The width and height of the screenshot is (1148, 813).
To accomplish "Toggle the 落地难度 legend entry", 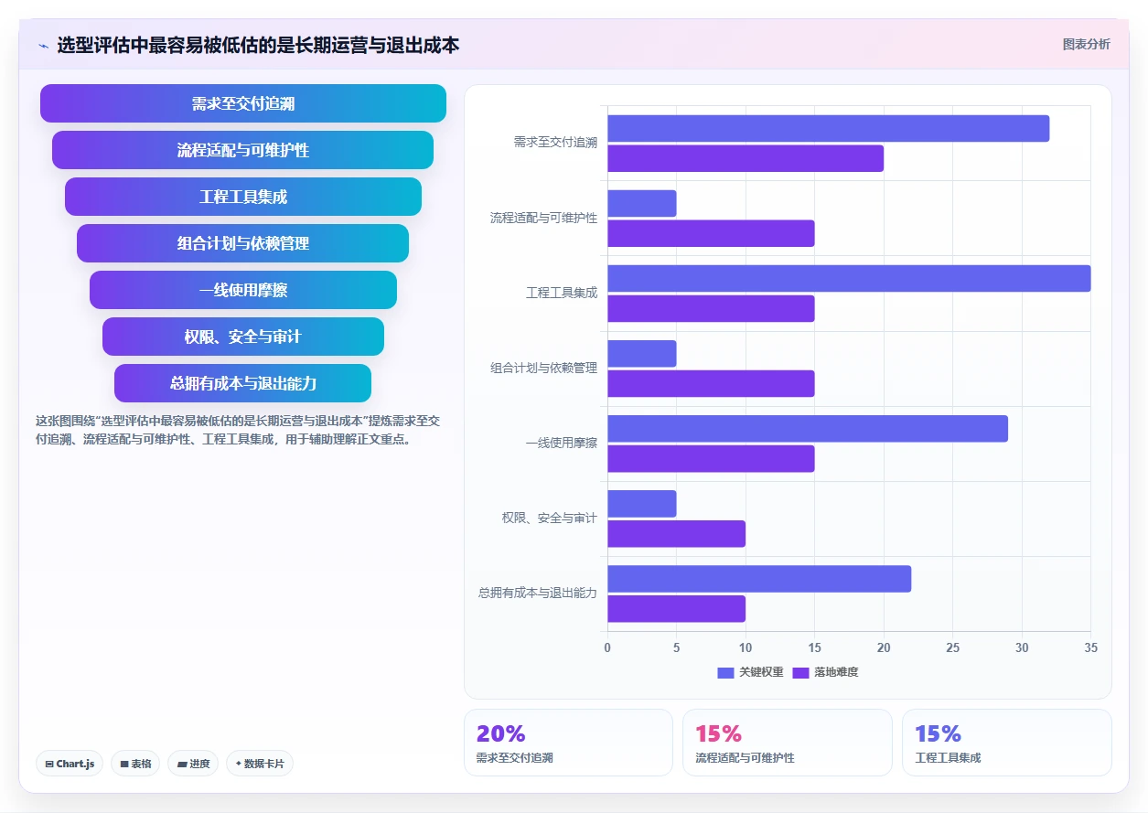I will point(825,672).
